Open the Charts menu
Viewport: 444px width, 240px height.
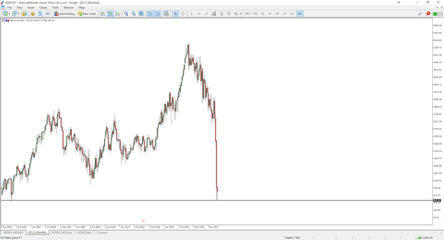click(43, 7)
